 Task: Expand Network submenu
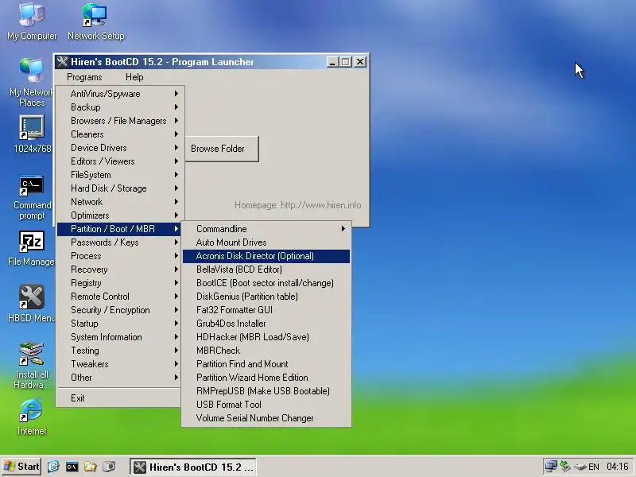pyautogui.click(x=118, y=202)
